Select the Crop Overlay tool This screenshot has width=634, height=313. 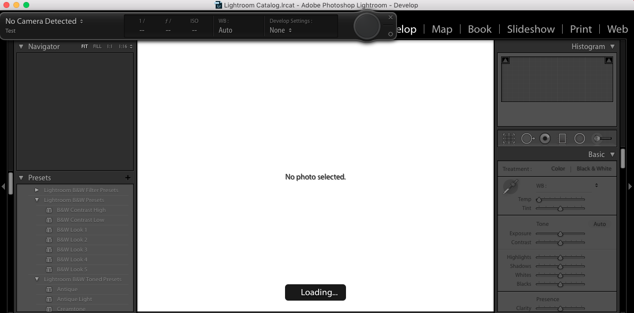[509, 139]
